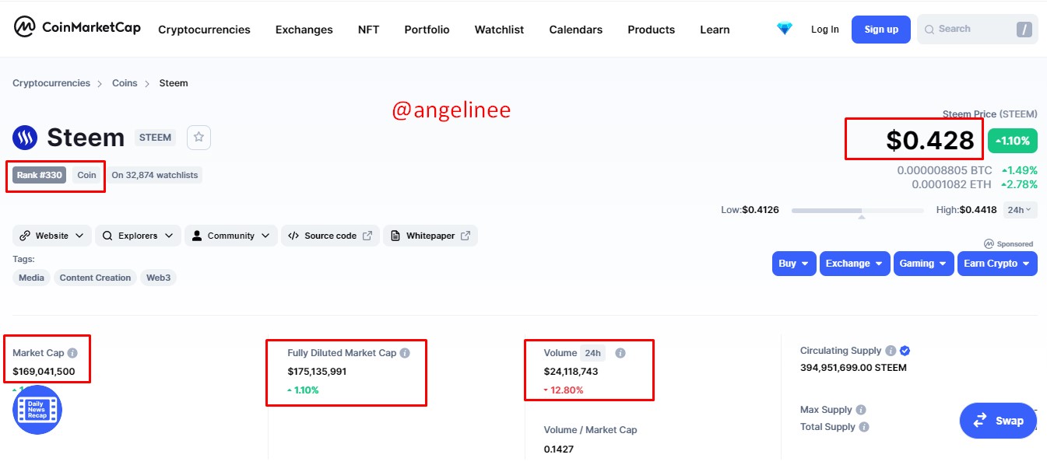The image size is (1047, 465).
Task: Open the Learn menu
Action: [x=715, y=30]
